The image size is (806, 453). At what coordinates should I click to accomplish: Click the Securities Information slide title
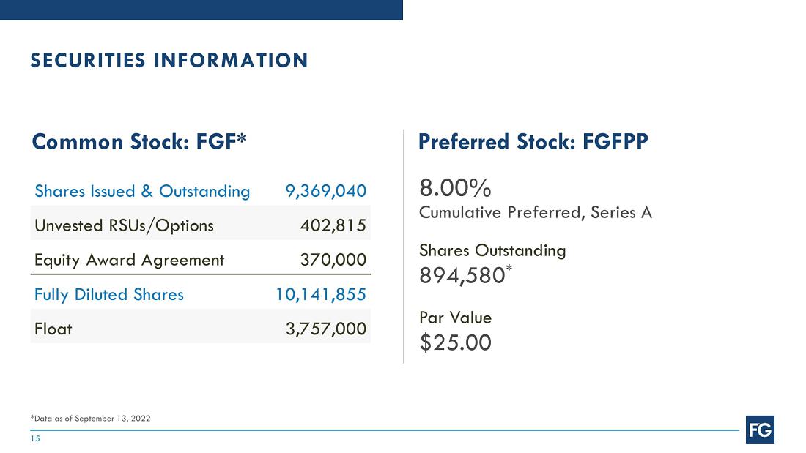169,61
